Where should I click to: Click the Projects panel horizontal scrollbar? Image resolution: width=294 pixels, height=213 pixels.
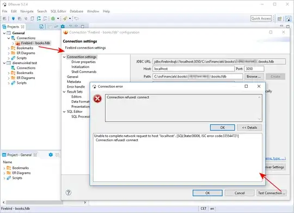pyautogui.click(x=34, y=203)
